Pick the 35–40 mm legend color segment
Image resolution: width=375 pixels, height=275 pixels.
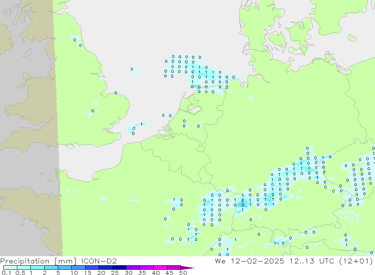coord(146,267)
